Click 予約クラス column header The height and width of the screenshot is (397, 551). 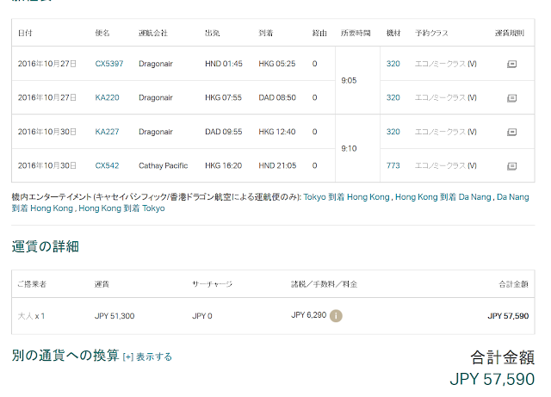click(431, 33)
